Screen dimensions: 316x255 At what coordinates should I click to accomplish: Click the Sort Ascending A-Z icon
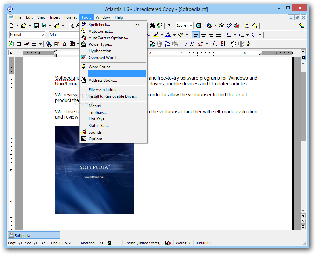(215, 44)
